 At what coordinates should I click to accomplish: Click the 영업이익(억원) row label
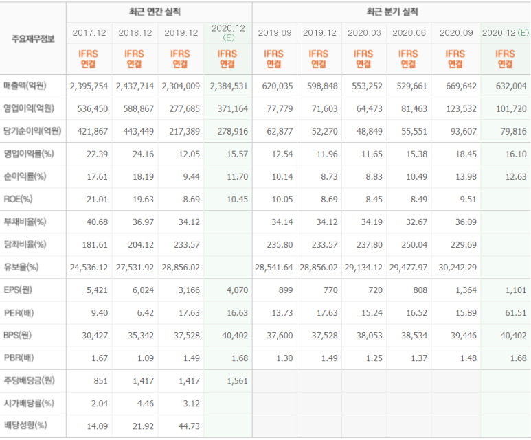click(29, 108)
